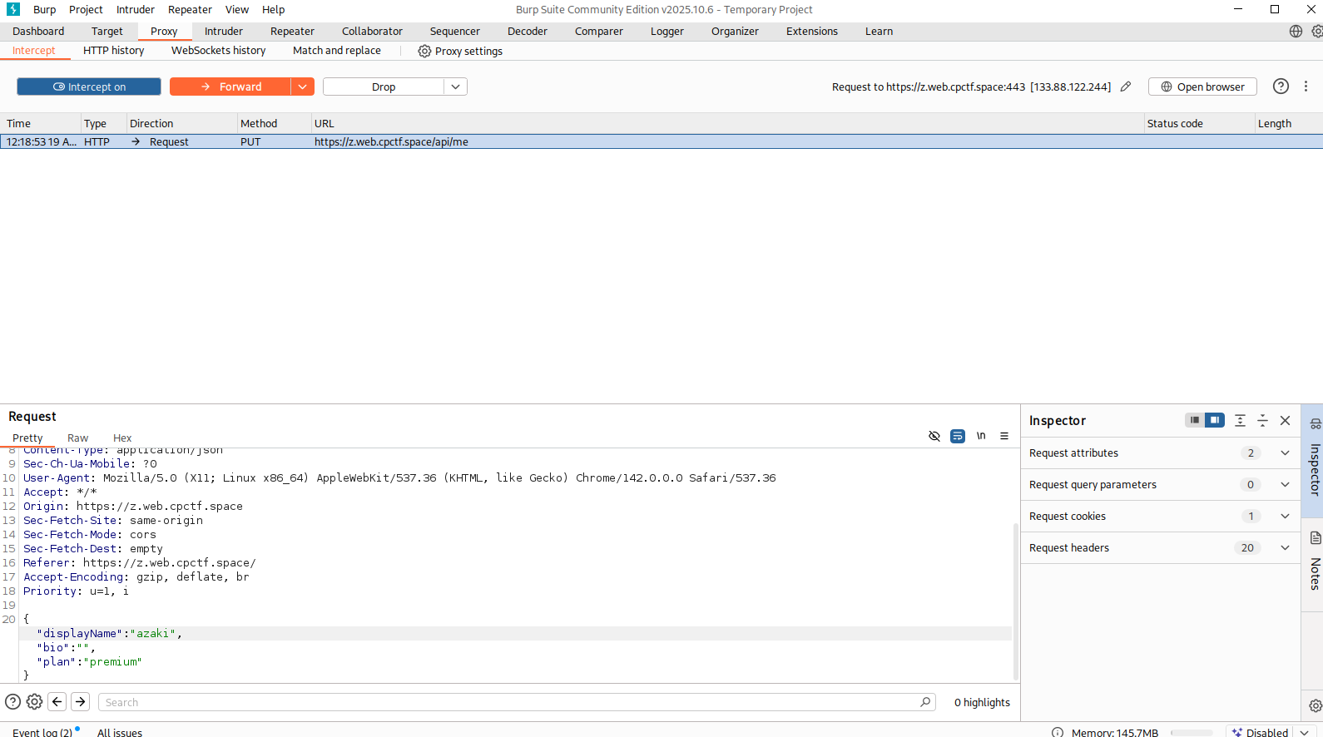Open the Inspector side tab
This screenshot has height=737, width=1323.
pos(1314,461)
